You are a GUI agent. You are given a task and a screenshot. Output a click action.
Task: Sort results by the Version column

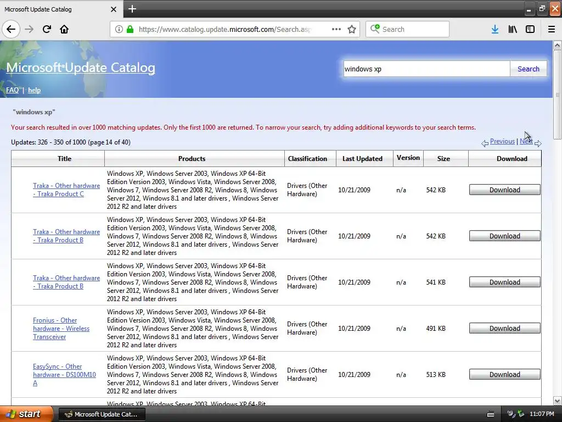[x=408, y=158]
